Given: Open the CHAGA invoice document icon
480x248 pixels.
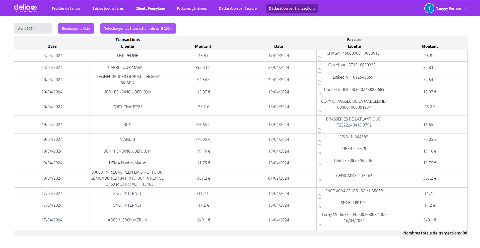Looking at the screenshot, I should tap(319, 59).
